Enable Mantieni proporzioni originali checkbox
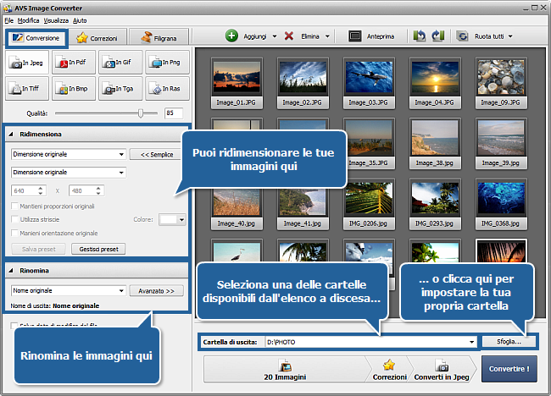Image resolution: width=551 pixels, height=396 pixels. coord(15,206)
